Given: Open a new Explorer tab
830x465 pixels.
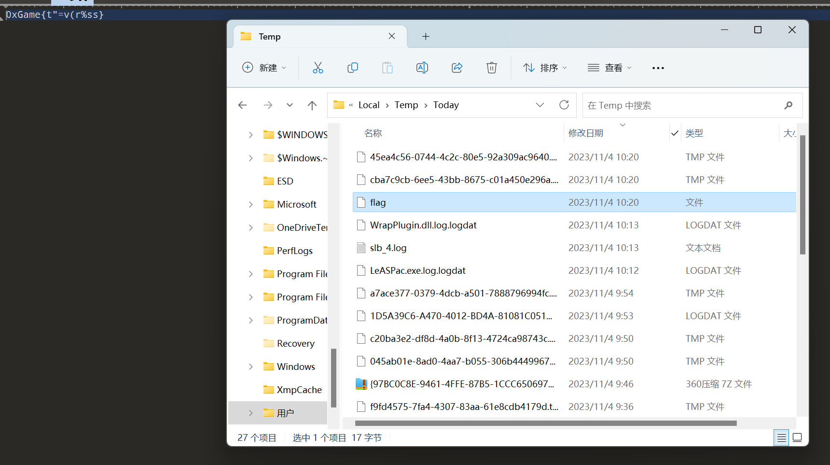Looking at the screenshot, I should [426, 36].
